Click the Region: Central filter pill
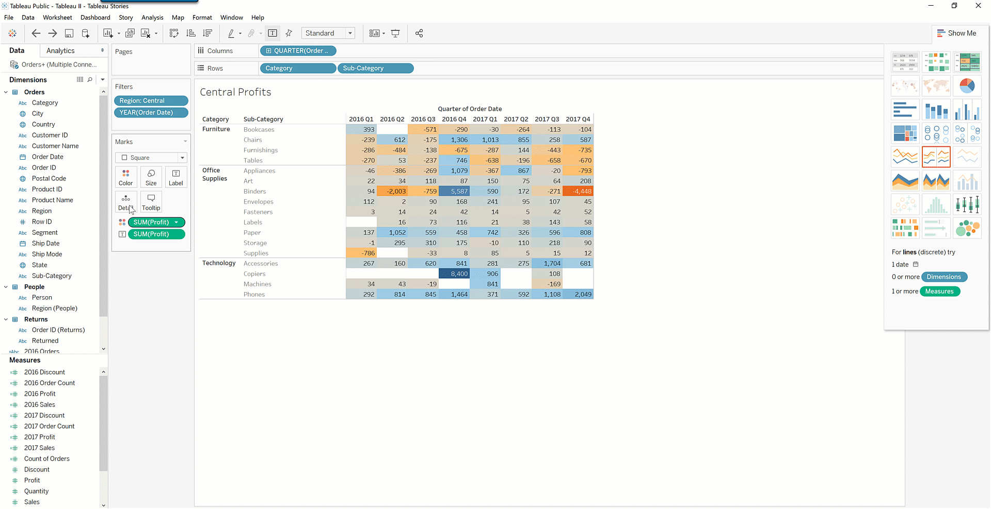The image size is (991, 509). tap(151, 101)
